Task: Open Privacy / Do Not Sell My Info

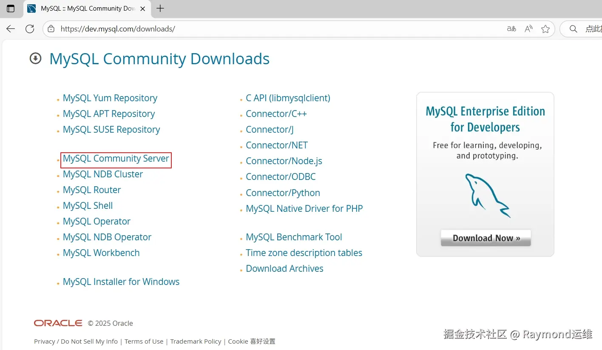Action: 76,341
